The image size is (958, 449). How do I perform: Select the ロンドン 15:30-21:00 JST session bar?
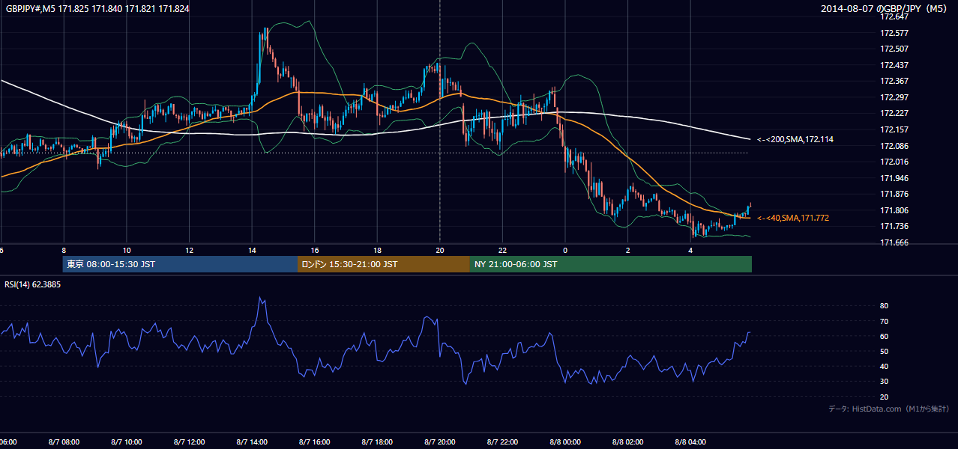click(384, 264)
